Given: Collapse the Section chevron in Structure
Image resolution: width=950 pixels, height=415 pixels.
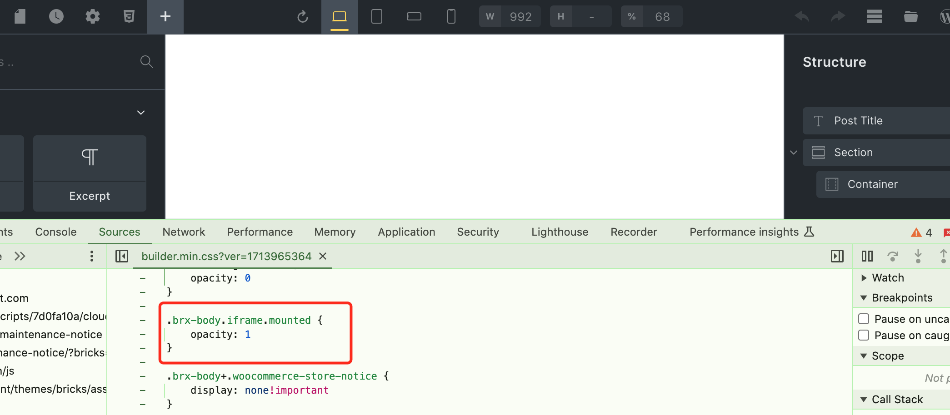Looking at the screenshot, I should tap(794, 153).
